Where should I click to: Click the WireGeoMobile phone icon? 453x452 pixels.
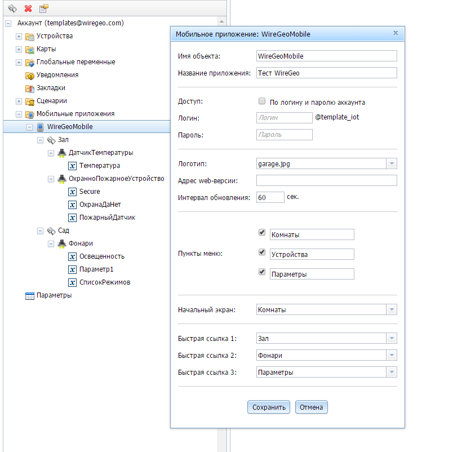41,127
